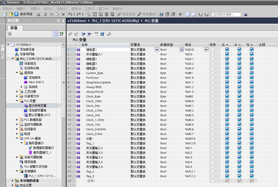Click 转至在线 go online button

[x=126, y=14]
